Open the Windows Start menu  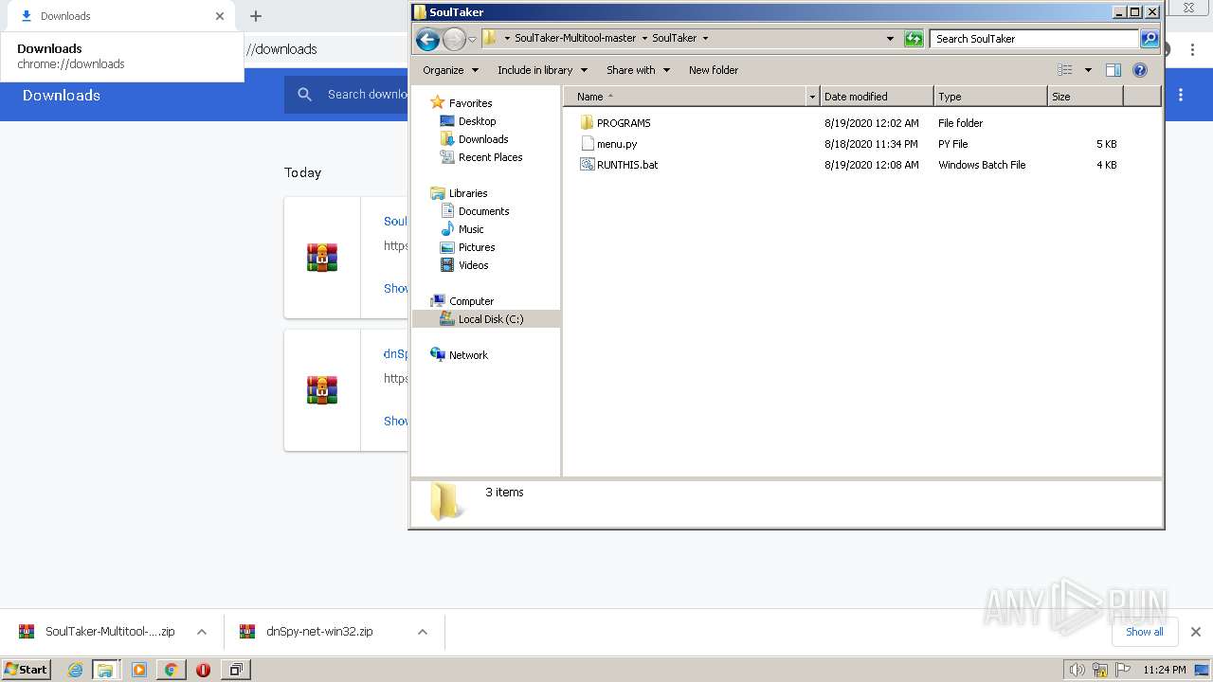[x=27, y=669]
